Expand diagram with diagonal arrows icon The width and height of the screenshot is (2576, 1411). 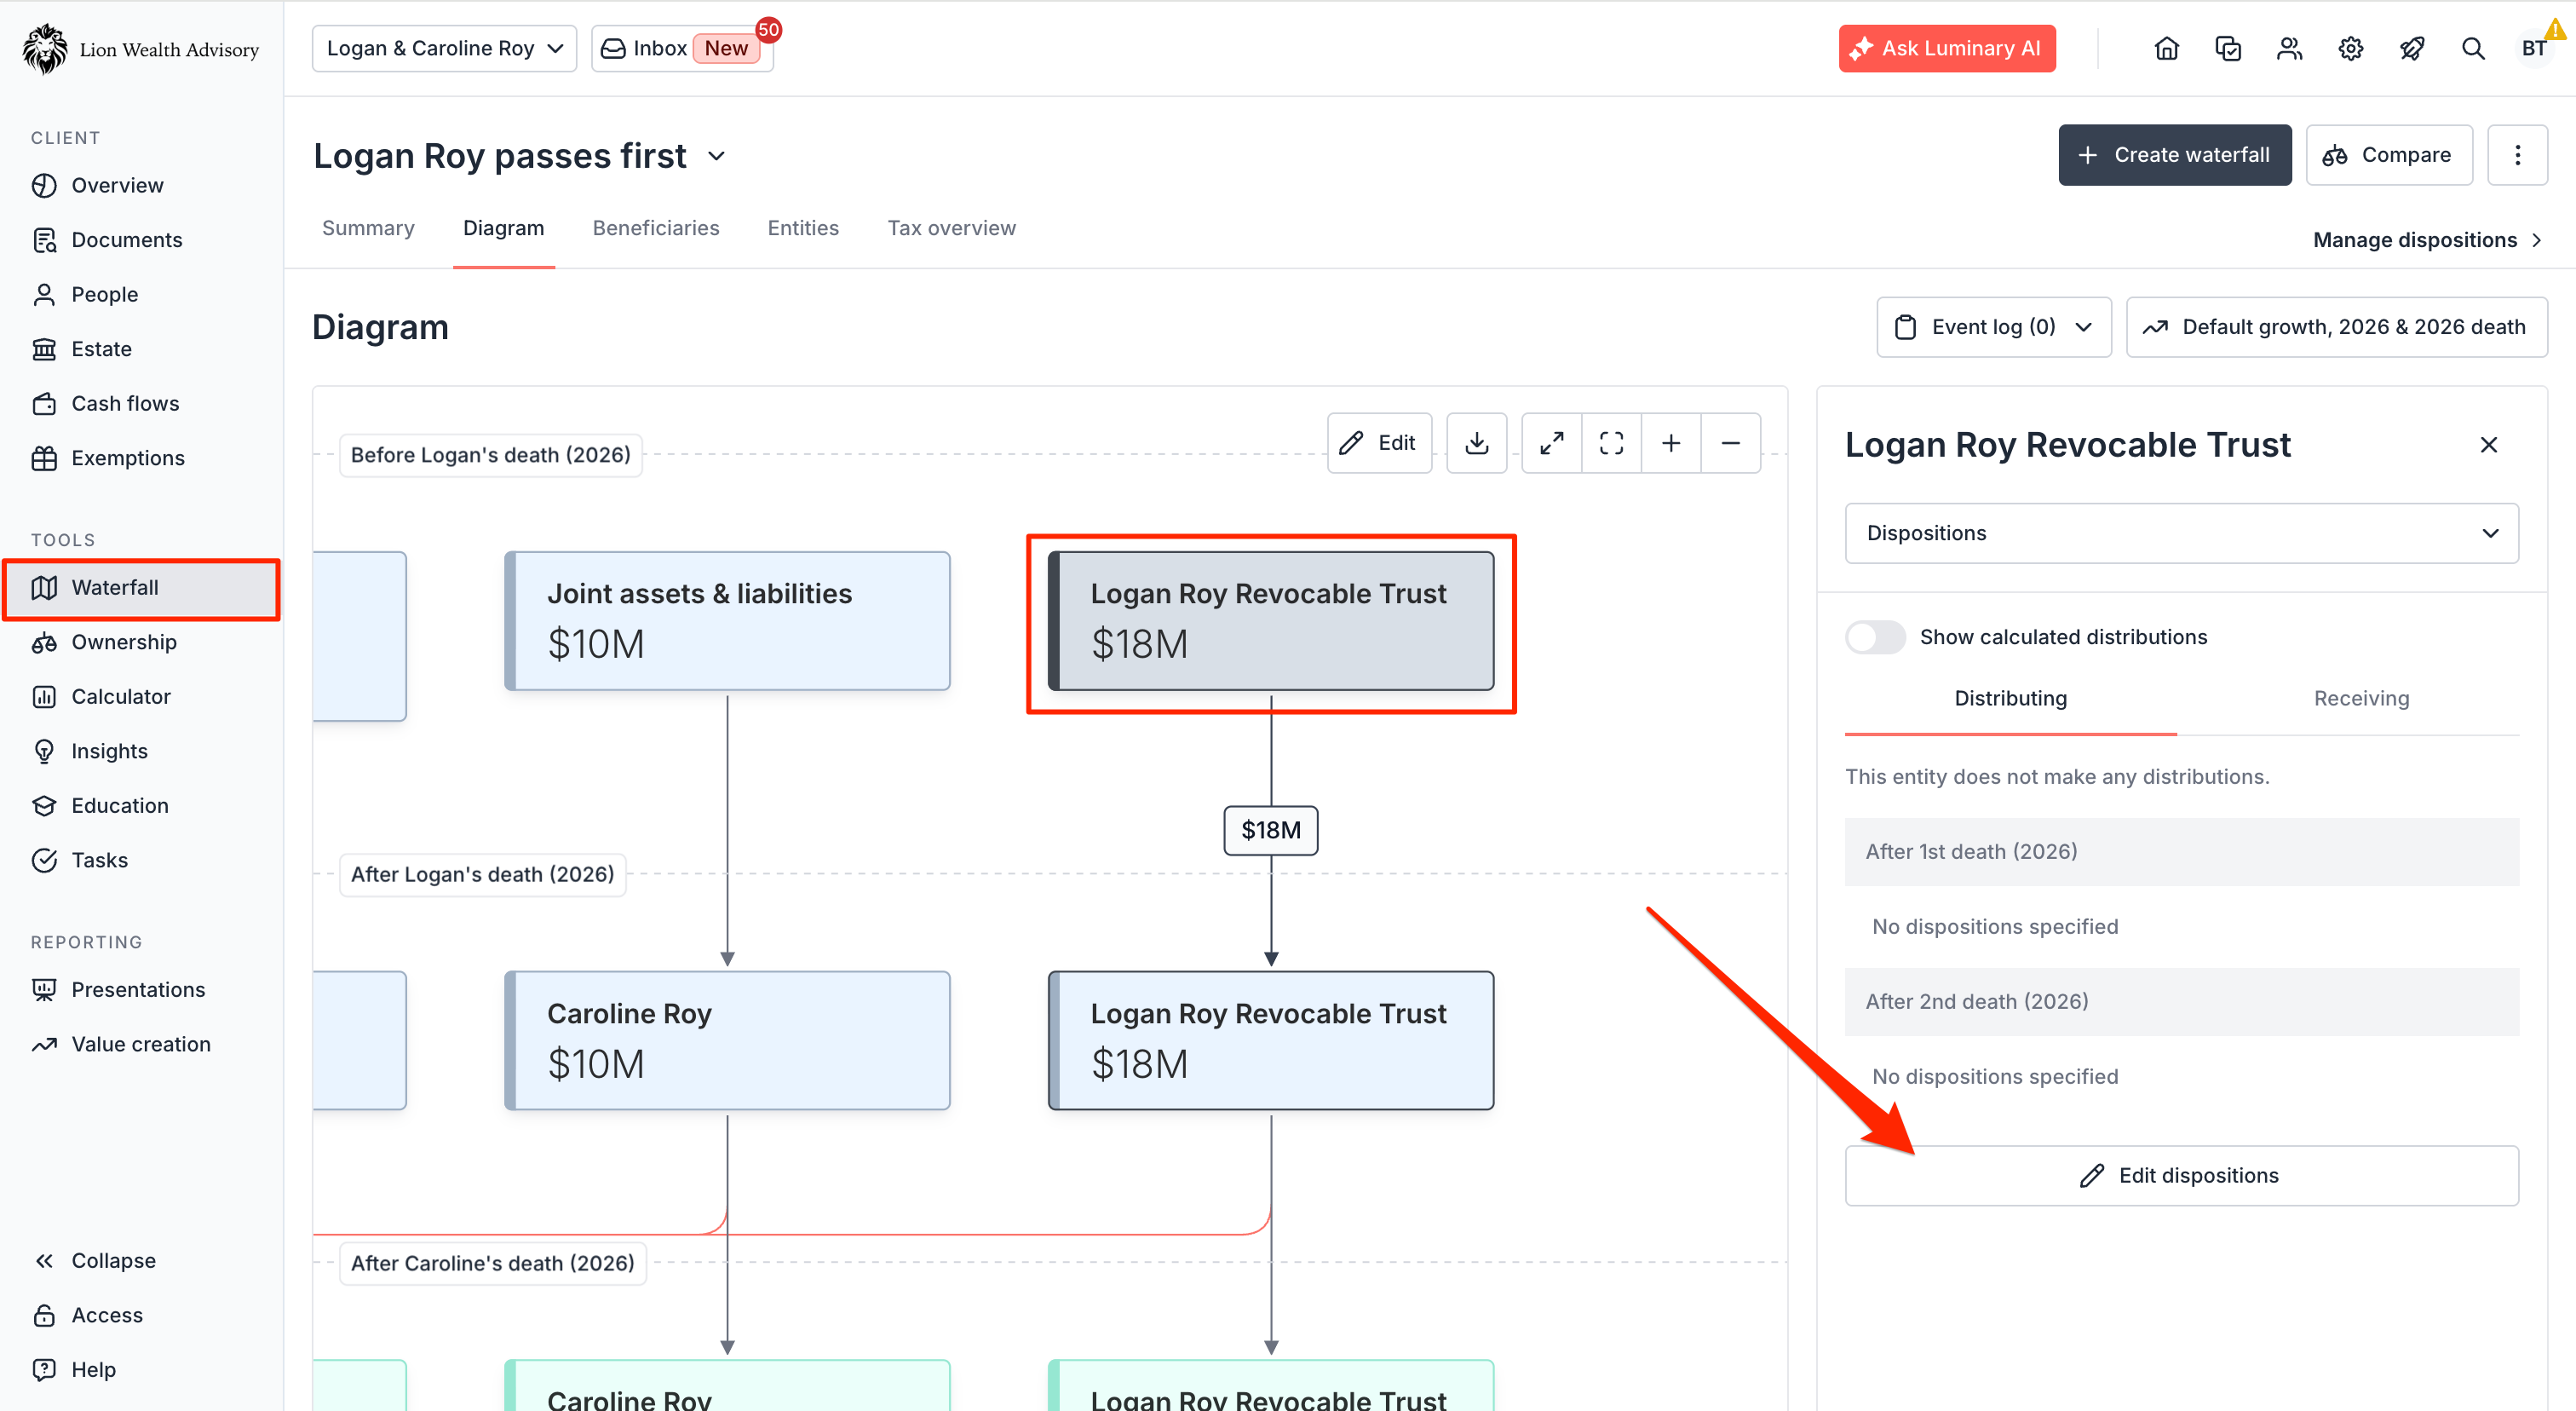pos(1551,443)
